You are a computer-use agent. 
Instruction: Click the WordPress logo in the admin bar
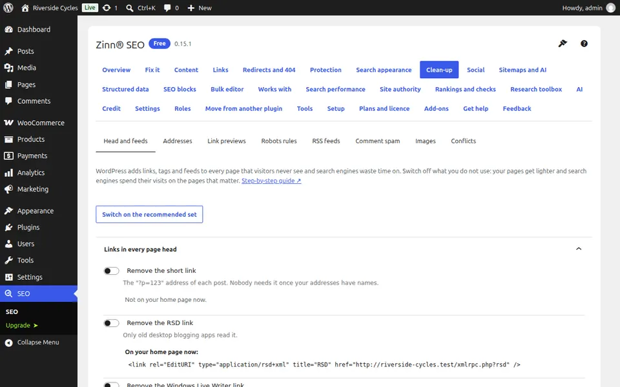tap(8, 8)
